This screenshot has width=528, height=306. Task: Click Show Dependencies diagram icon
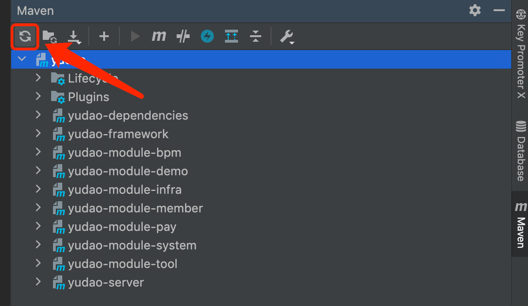coord(231,36)
